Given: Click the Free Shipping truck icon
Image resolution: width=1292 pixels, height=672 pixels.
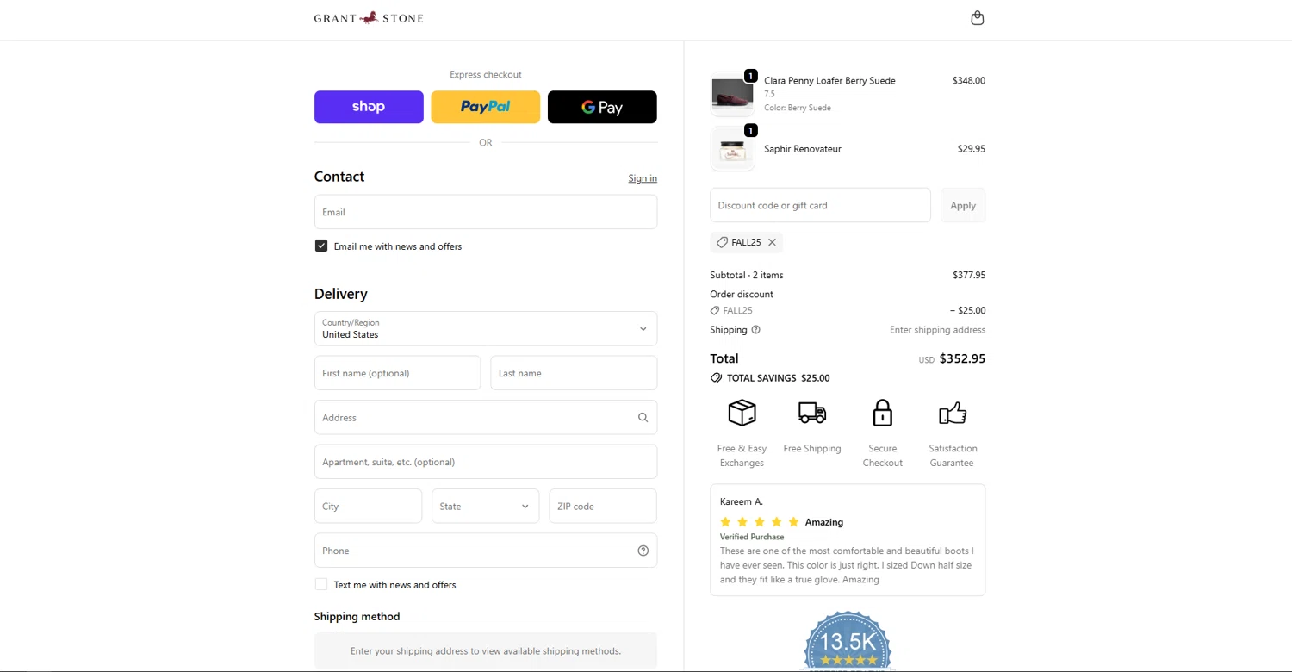Looking at the screenshot, I should [x=812, y=414].
